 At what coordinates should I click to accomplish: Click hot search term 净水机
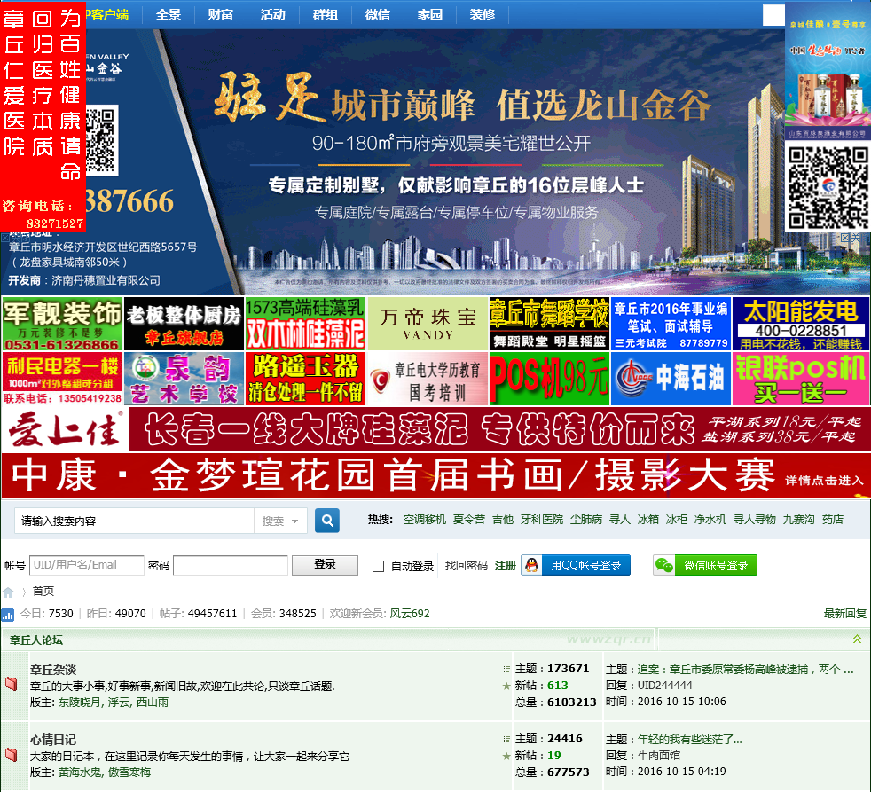pyautogui.click(x=710, y=520)
